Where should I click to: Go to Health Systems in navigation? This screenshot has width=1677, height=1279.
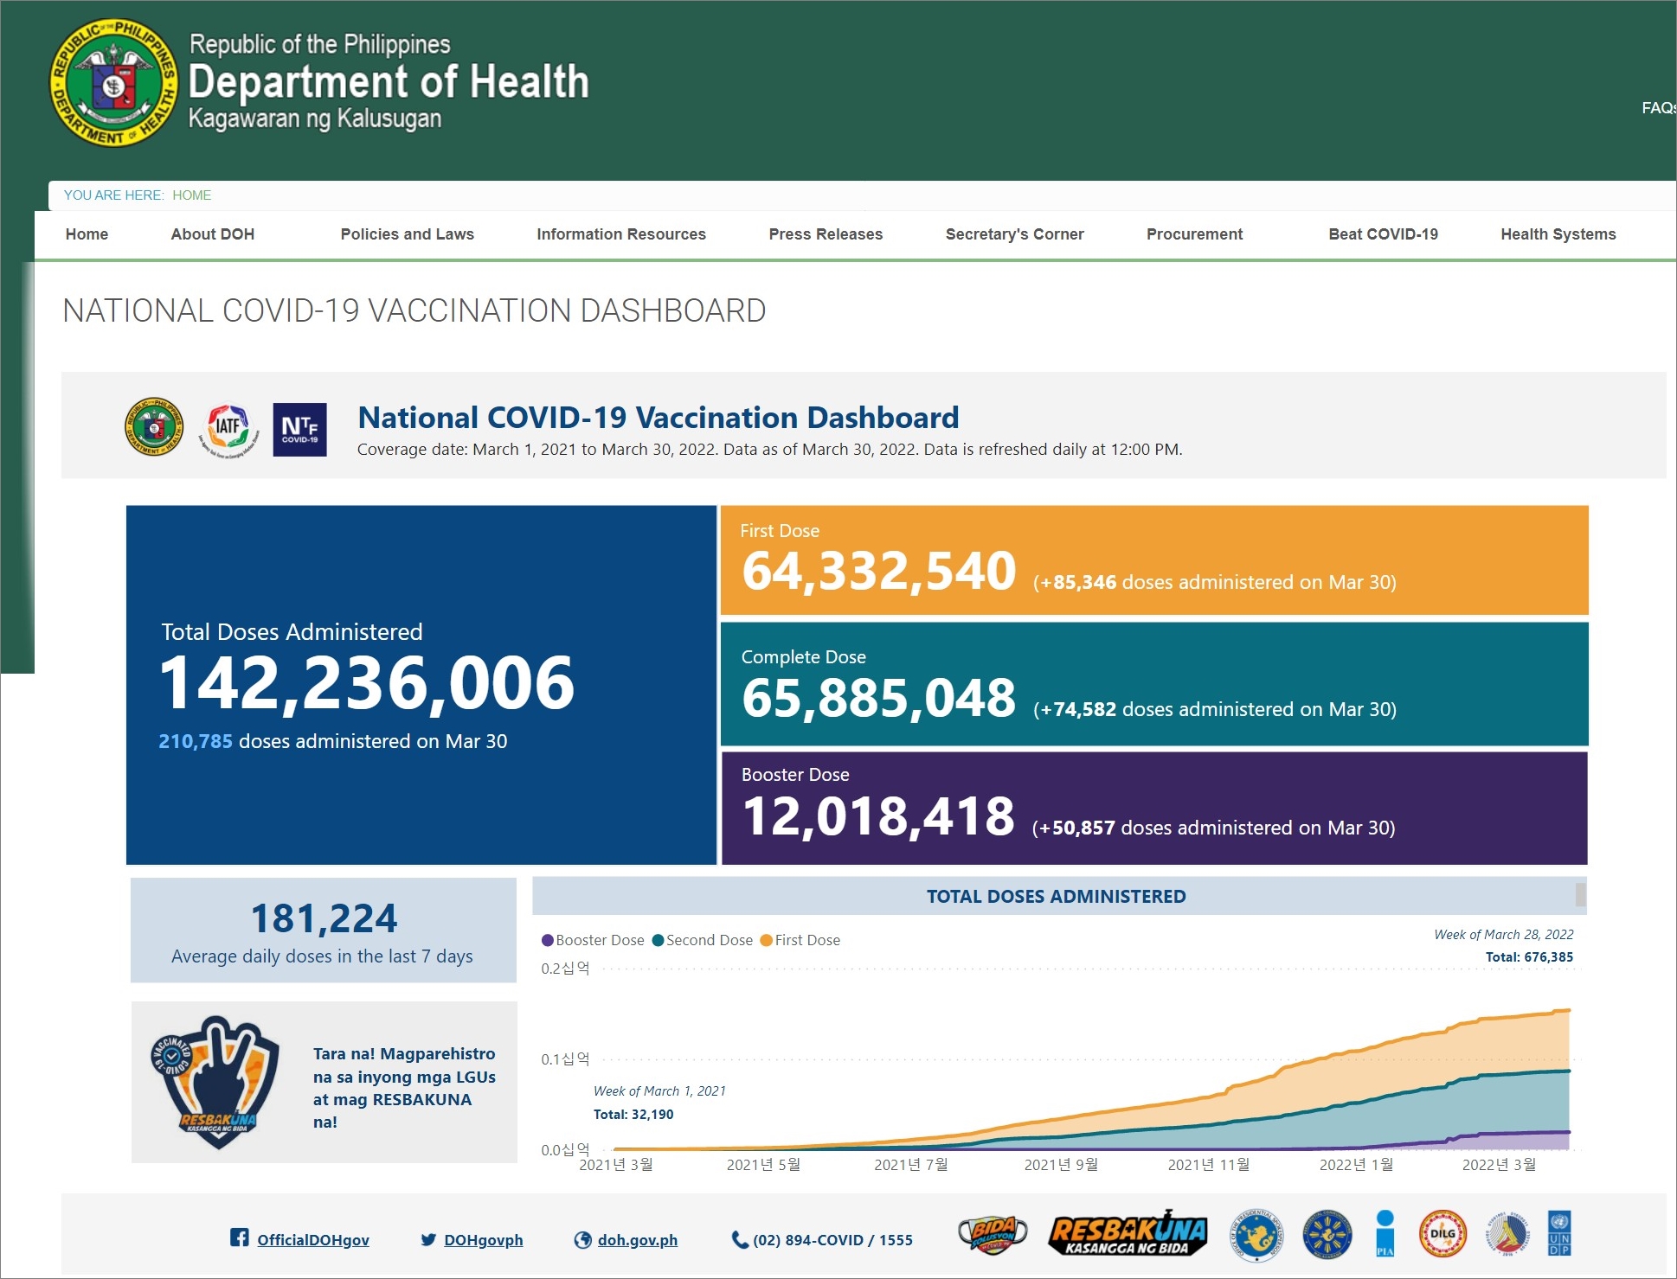point(1558,234)
